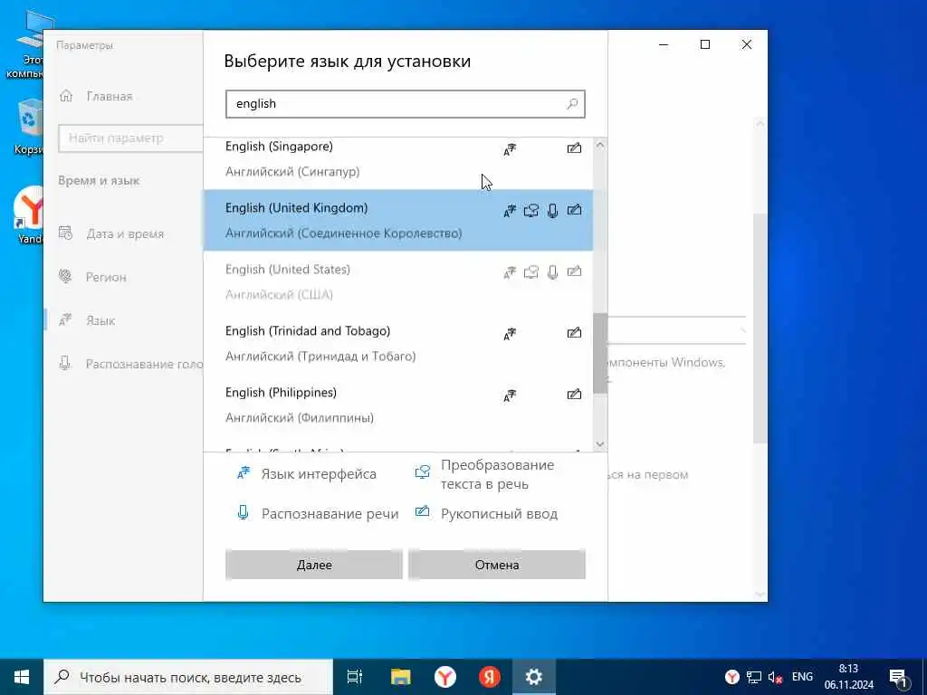The image size is (927, 695).
Task: Click the legend pen icon beside Рукописный ввод
Action: [x=422, y=511]
